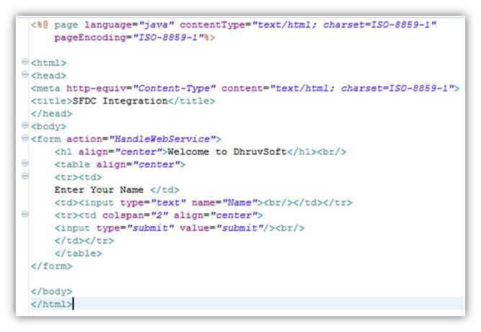Click the <h1 align="center"> opening tag
Image resolution: width=481 pixels, height=332 pixels.
[x=111, y=152]
